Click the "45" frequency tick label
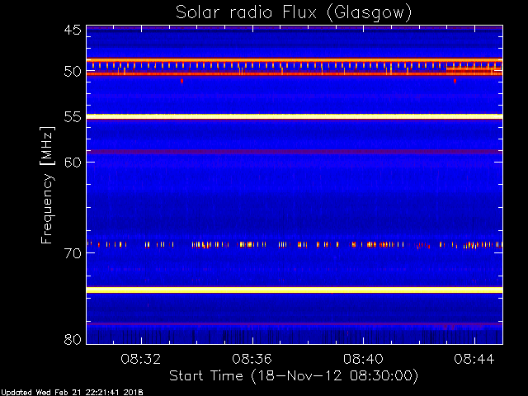The image size is (528, 396). click(x=73, y=30)
